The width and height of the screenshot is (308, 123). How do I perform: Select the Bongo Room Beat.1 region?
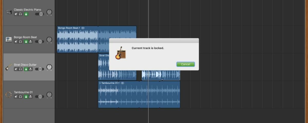tap(78, 39)
